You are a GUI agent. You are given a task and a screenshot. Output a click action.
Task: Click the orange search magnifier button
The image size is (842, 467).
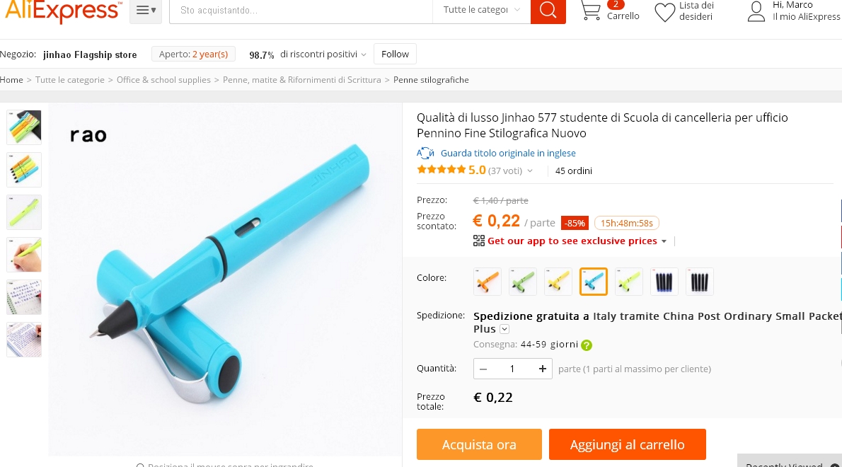coord(548,11)
